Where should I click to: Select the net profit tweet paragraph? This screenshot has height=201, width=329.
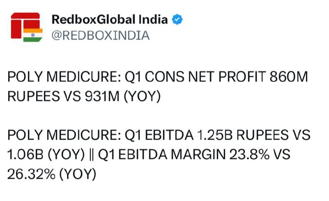158,86
